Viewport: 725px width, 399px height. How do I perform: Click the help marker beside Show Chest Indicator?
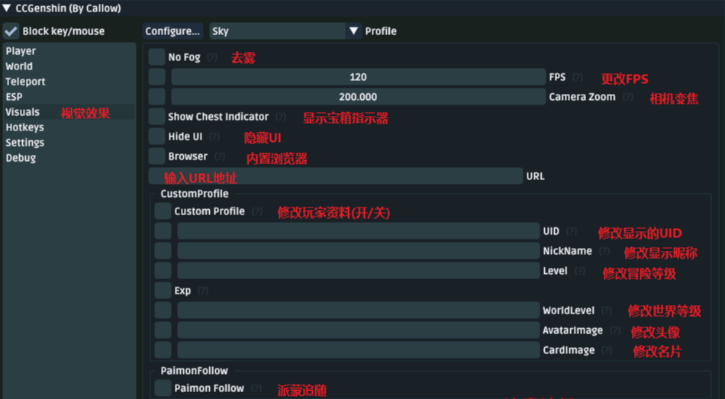coord(282,117)
